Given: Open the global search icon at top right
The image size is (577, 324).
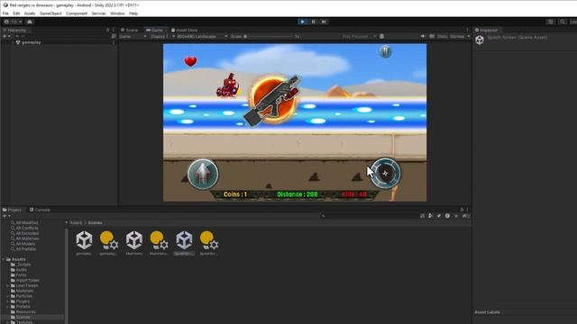Looking at the screenshot, I should 563,22.
